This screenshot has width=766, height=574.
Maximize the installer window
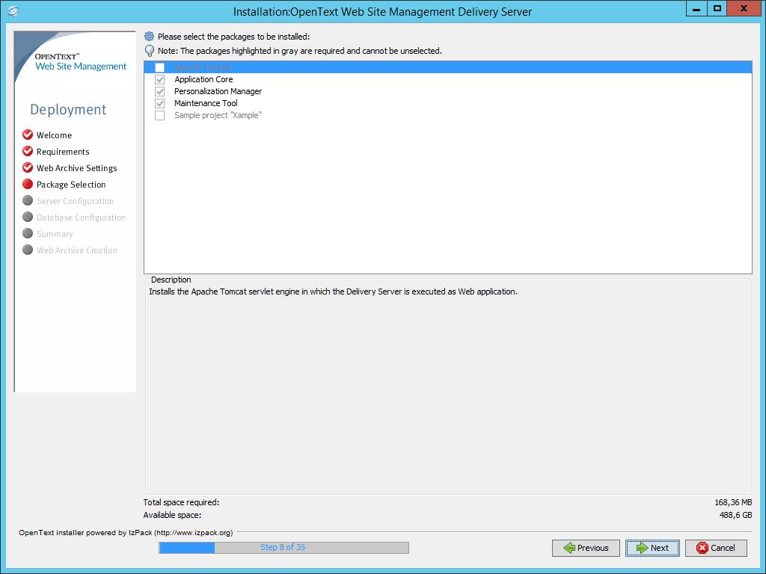coord(717,8)
